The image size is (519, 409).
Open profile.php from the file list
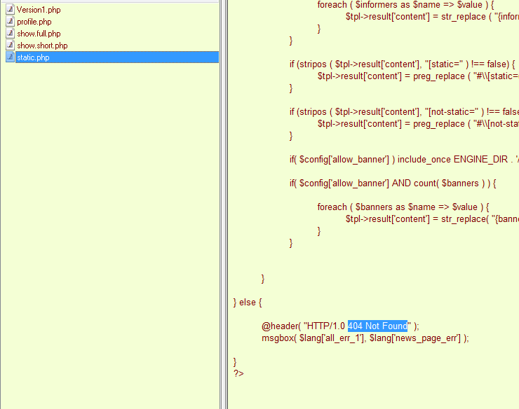pyautogui.click(x=34, y=22)
